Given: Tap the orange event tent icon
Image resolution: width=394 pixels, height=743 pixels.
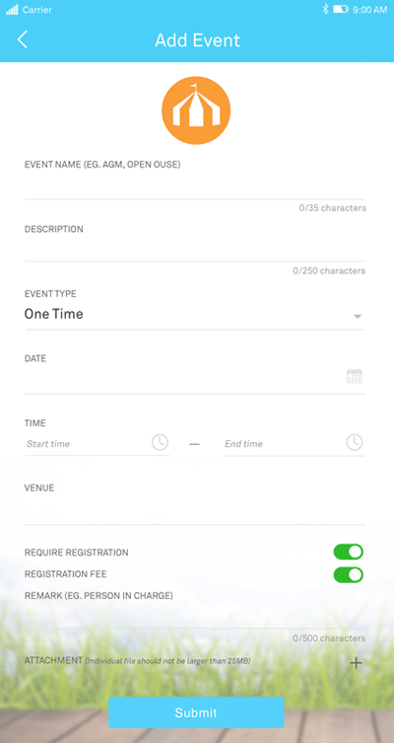Looking at the screenshot, I should click(196, 111).
